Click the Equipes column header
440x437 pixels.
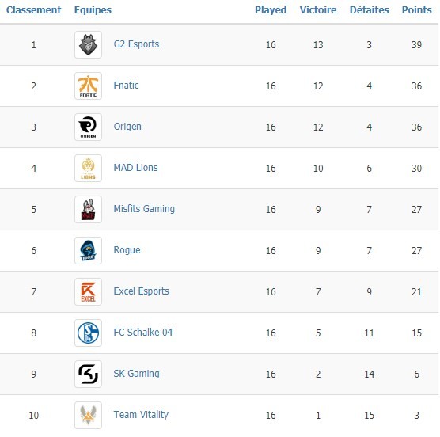coord(93,10)
